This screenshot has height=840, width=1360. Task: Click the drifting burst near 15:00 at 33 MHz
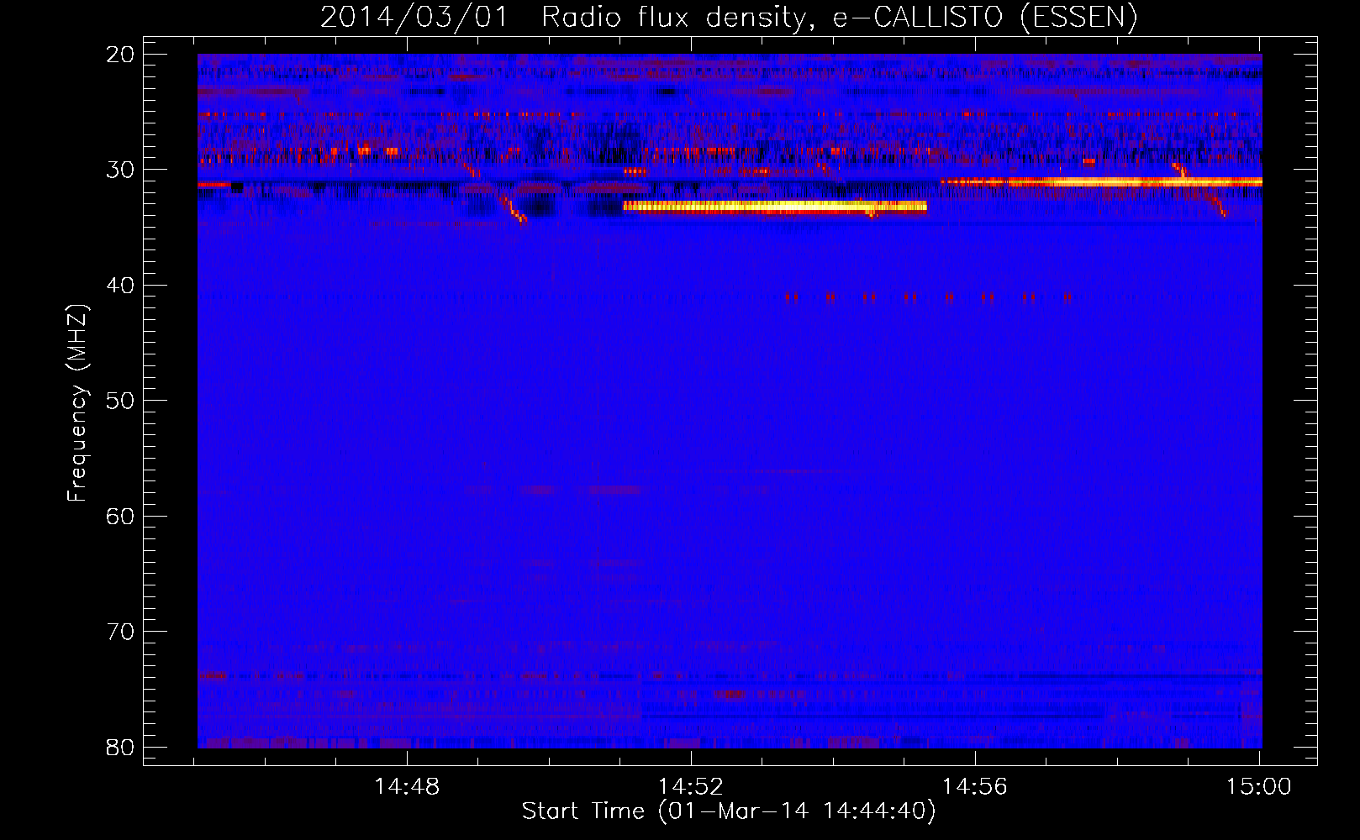1215,203
